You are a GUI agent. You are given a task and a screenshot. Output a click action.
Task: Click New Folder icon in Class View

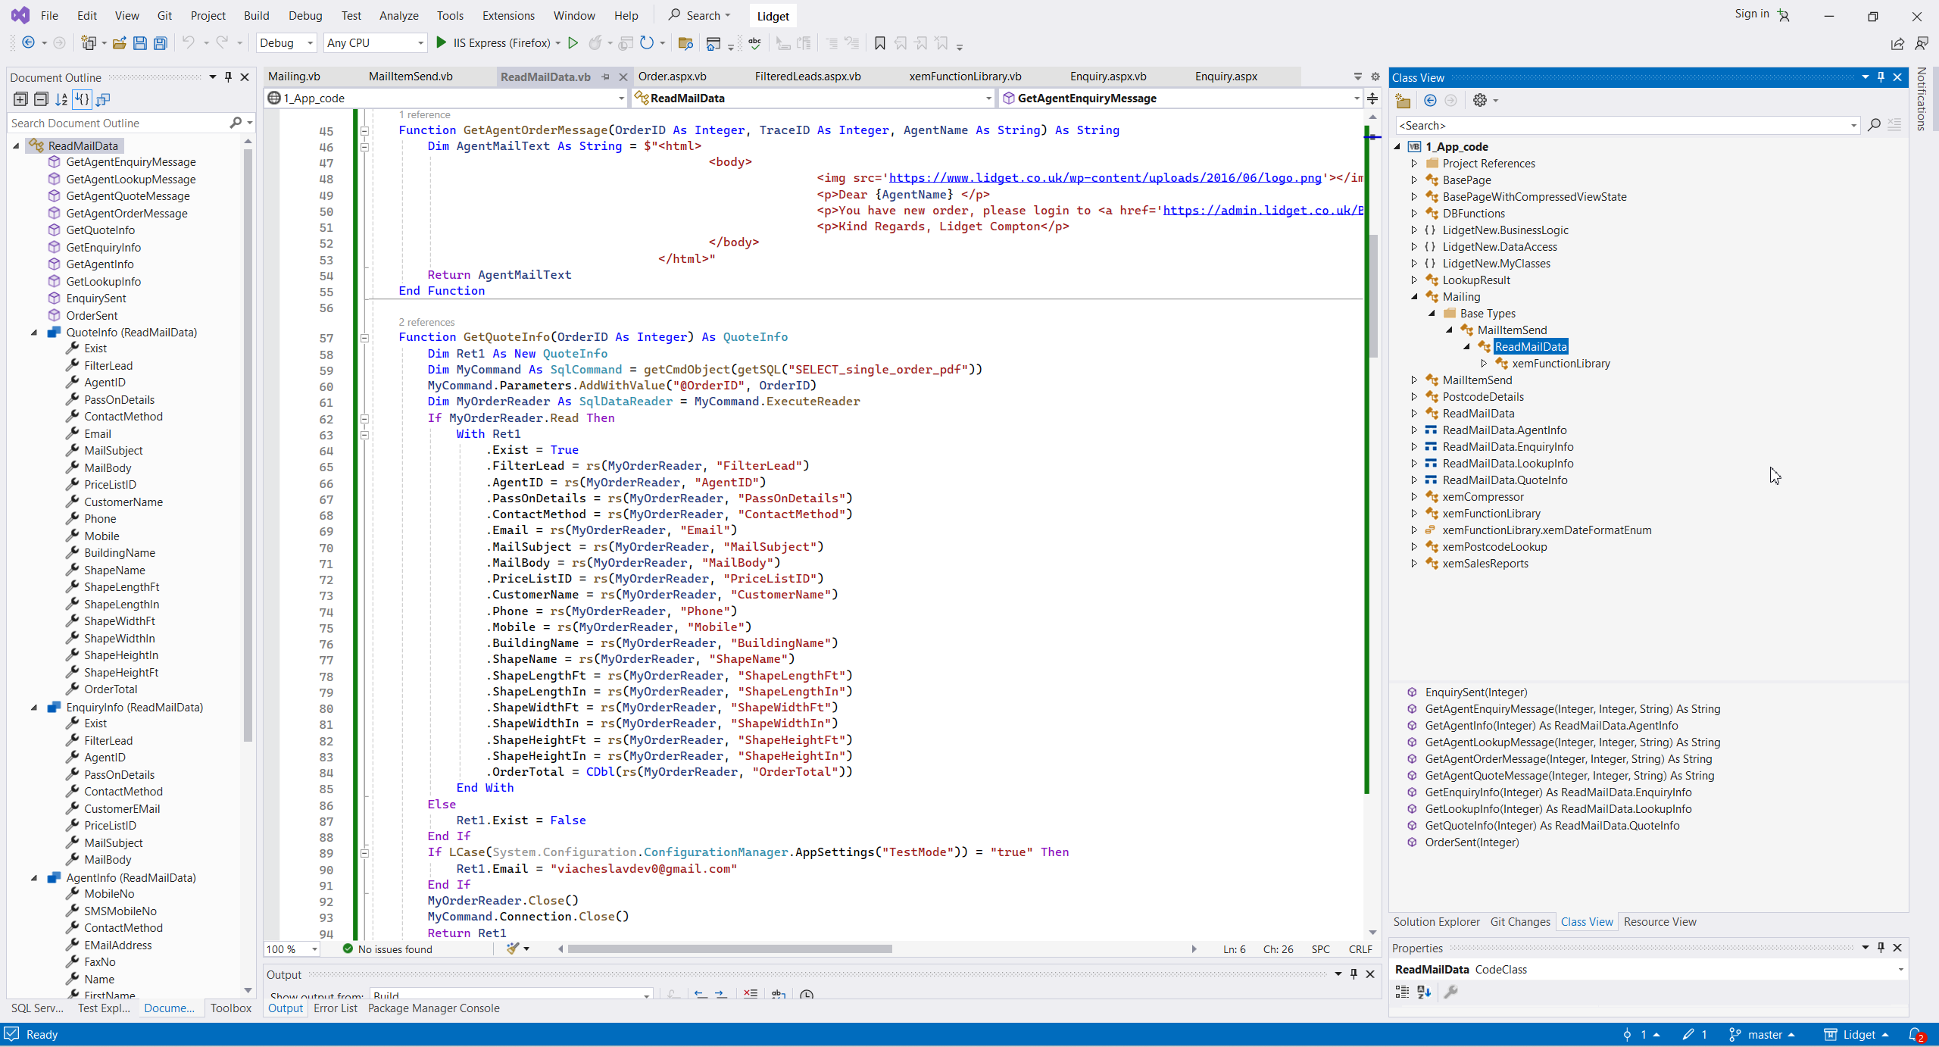tap(1403, 100)
